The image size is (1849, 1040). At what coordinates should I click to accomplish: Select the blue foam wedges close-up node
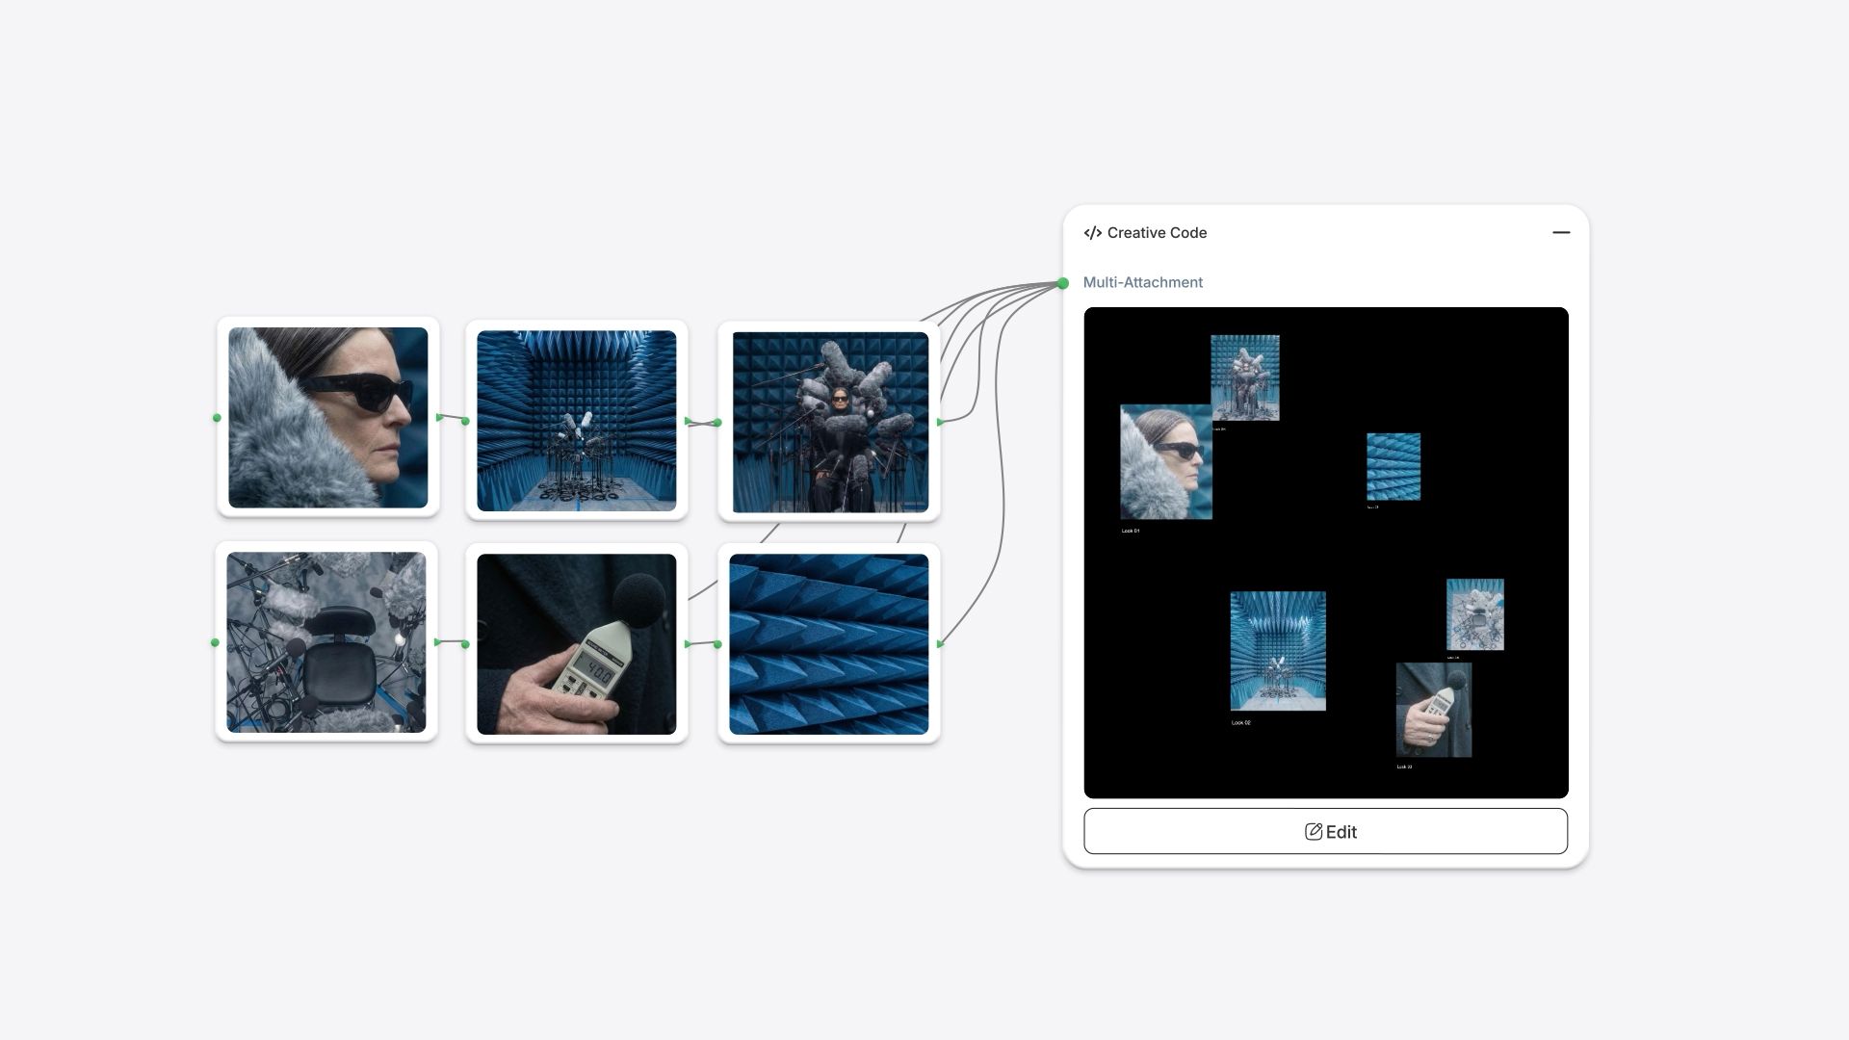coord(829,643)
